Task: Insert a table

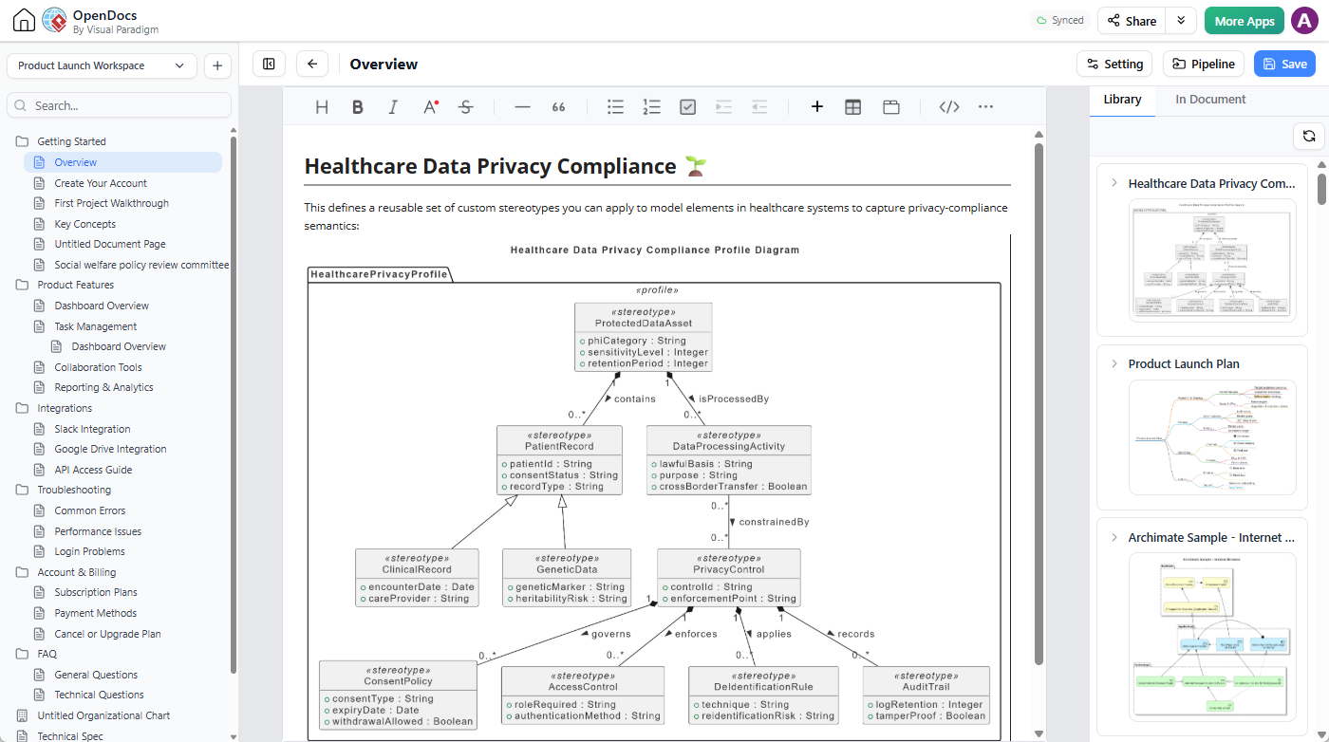Action: [852, 107]
